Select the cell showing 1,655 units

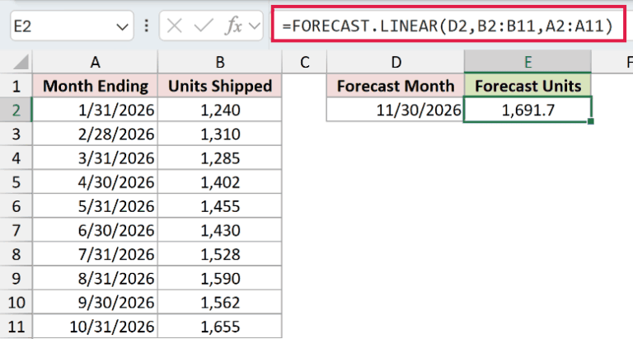[x=219, y=327]
